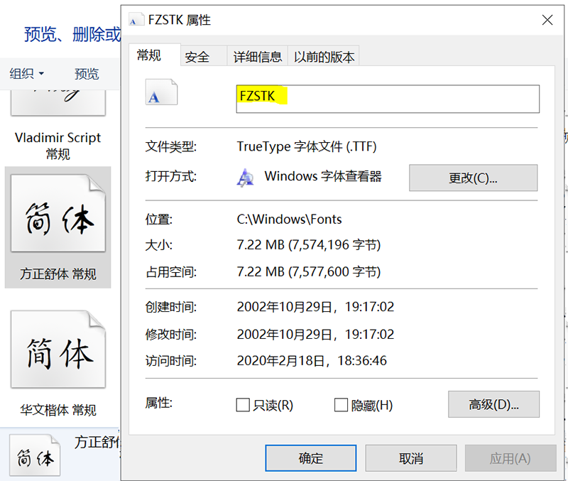The height and width of the screenshot is (481, 568).
Task: Click the 7.22 MB (7,577,600 字节) value
Action: [308, 272]
